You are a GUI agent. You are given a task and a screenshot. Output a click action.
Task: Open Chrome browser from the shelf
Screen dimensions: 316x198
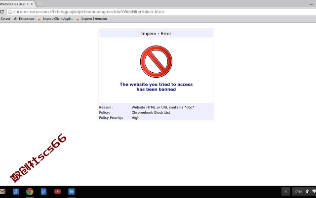tap(30, 192)
